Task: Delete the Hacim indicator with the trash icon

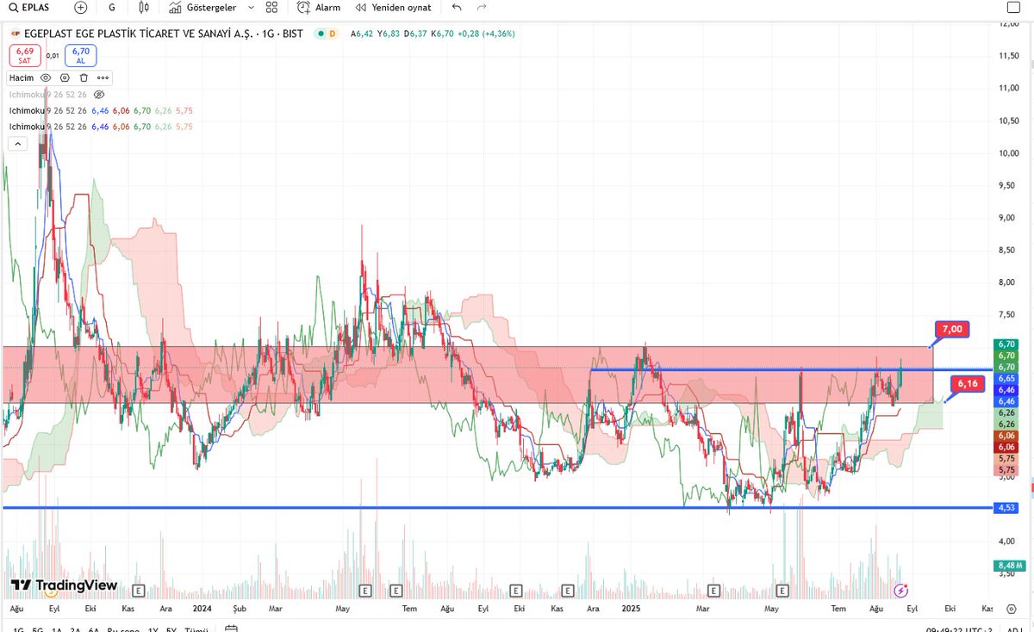Action: tap(84, 77)
